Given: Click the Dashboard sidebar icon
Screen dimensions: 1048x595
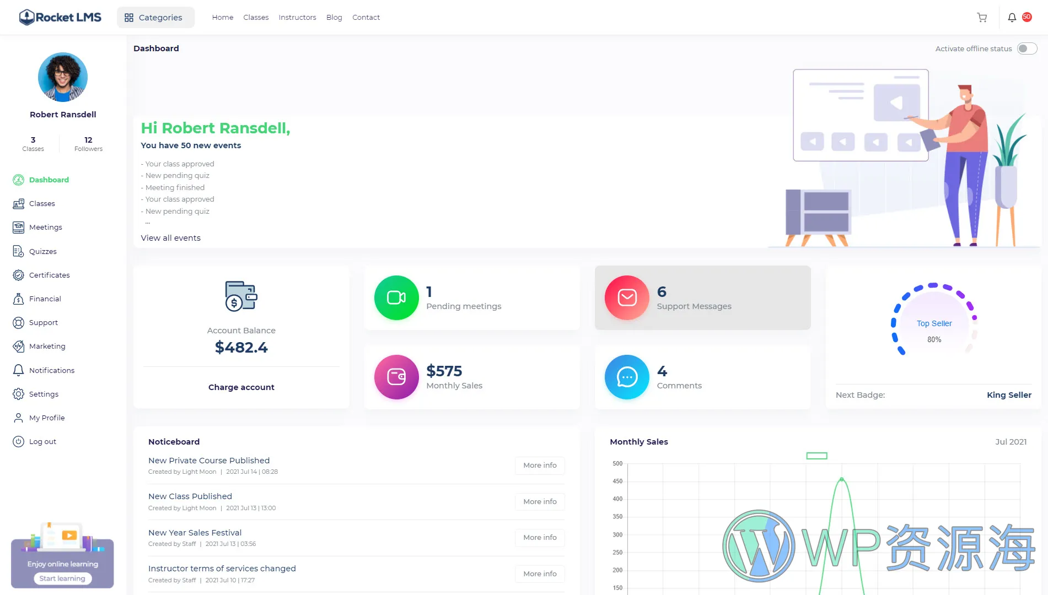Looking at the screenshot, I should point(18,180).
